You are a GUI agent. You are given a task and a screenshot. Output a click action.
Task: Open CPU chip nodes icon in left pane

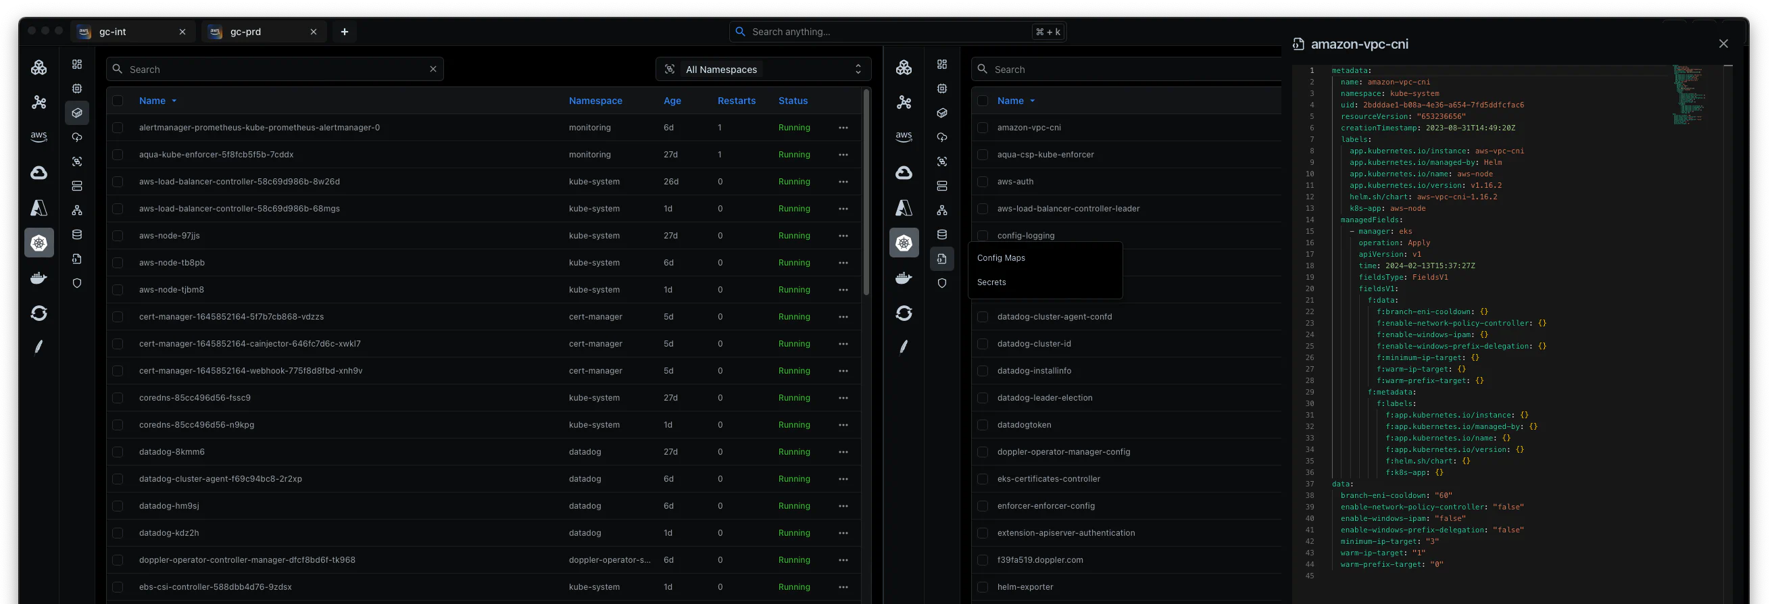coord(77,88)
